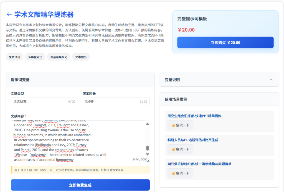The height and width of the screenshot is (192, 284).
Task: Select the 多模型对比 tag
Action: coord(35,57)
